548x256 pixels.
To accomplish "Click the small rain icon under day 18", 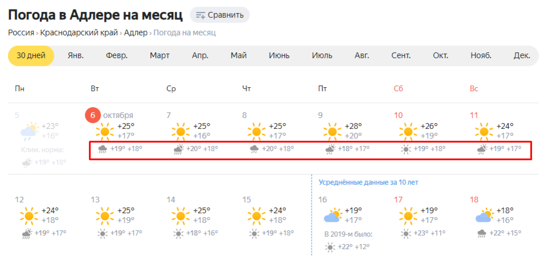I will [481, 233].
